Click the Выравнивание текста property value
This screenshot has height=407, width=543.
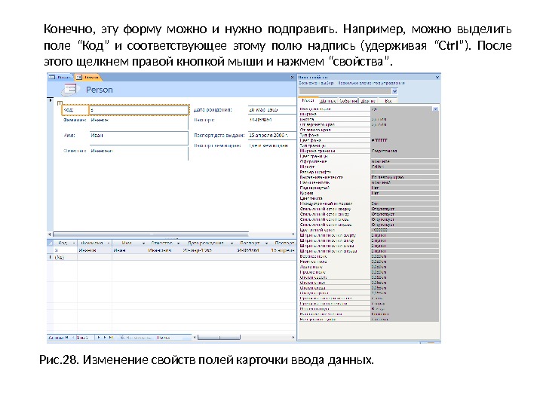click(x=404, y=177)
